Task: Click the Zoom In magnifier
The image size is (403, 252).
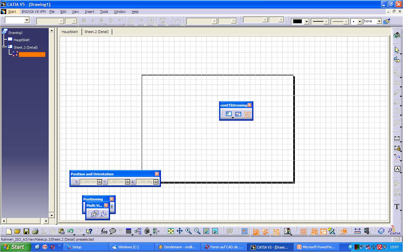Action: point(188,231)
